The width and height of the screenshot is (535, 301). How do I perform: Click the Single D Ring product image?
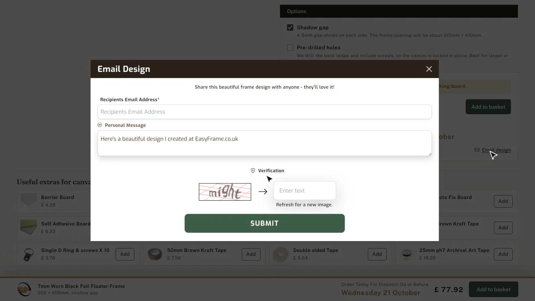tap(29, 255)
